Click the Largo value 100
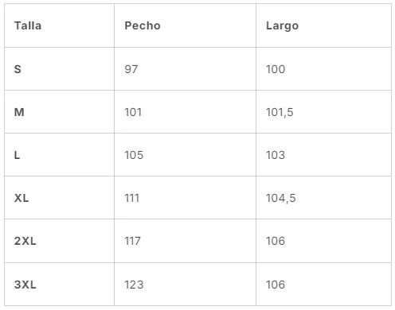 [276, 69]
